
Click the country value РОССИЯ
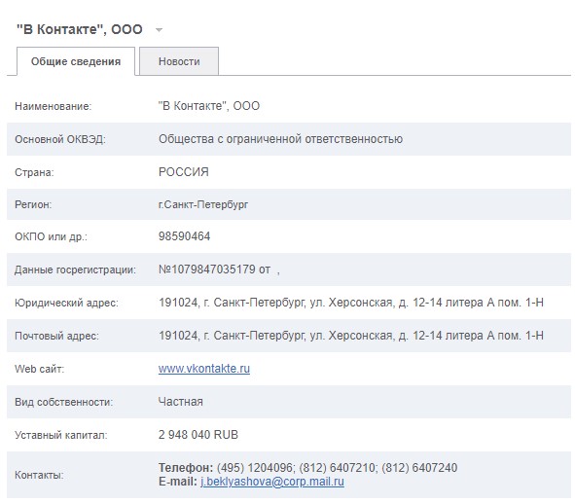(x=183, y=172)
